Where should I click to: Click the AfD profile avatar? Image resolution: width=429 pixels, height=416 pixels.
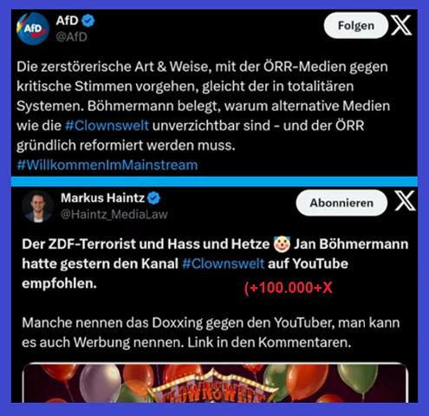(33, 29)
